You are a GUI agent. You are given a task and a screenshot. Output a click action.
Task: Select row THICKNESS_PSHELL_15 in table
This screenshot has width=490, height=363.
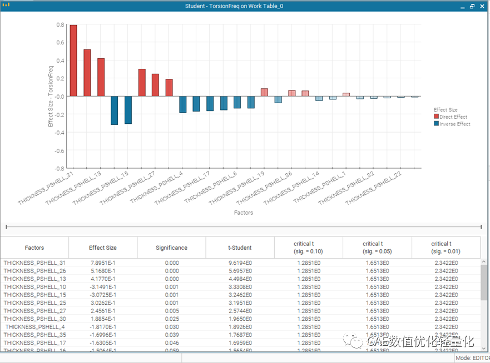pyautogui.click(x=240, y=295)
